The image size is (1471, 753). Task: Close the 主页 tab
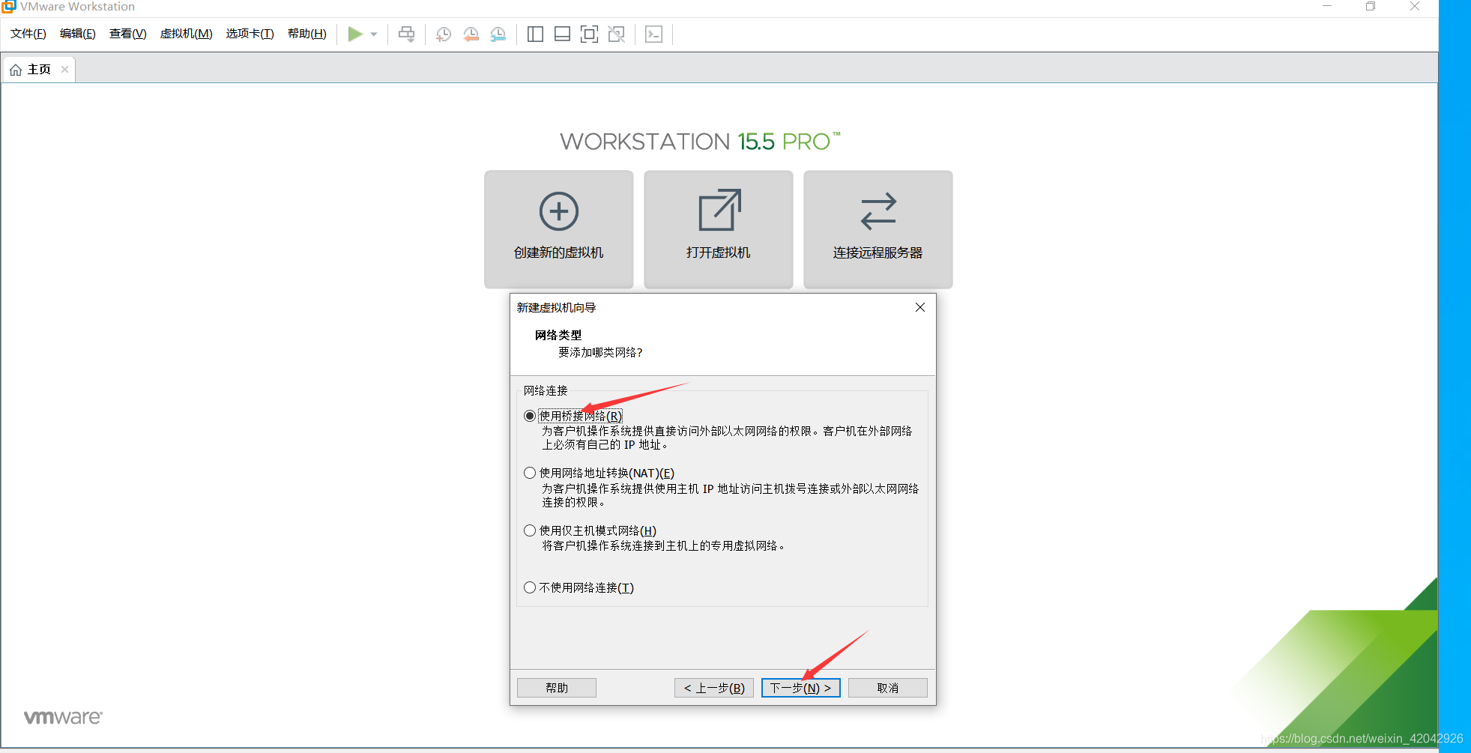(65, 70)
